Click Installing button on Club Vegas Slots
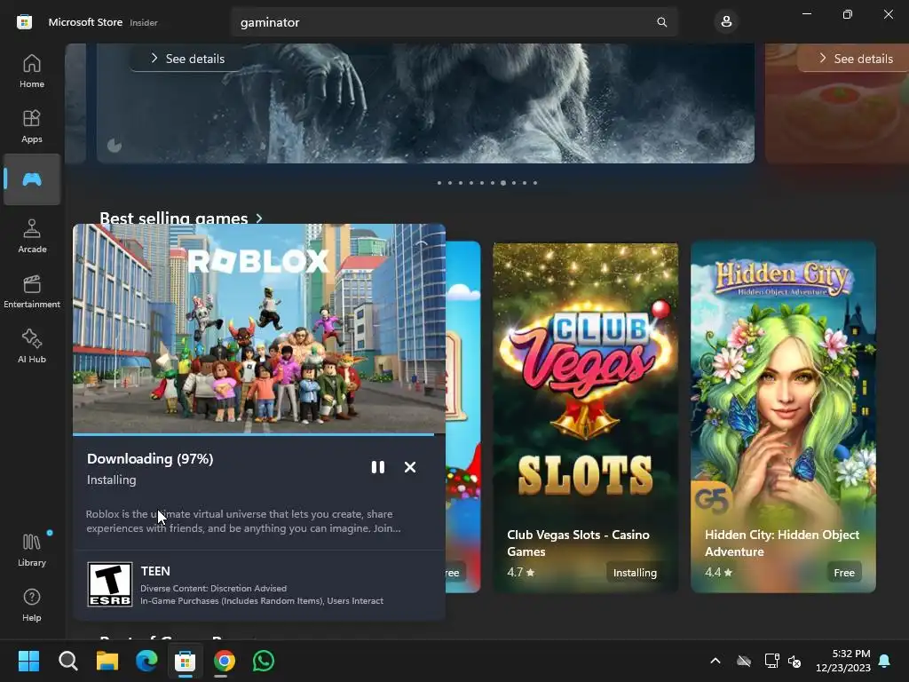909x682 pixels. 635,573
